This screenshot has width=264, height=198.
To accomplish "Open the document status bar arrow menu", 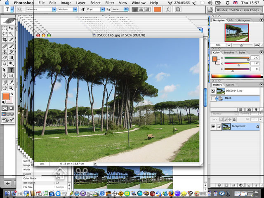I will (x=95, y=164).
